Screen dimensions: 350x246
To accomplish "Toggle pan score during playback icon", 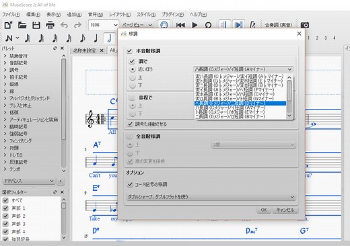I will pyautogui.click(x=238, y=25).
